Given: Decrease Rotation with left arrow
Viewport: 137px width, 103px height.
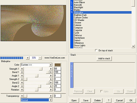Looking at the screenshot, I should point(22,90).
